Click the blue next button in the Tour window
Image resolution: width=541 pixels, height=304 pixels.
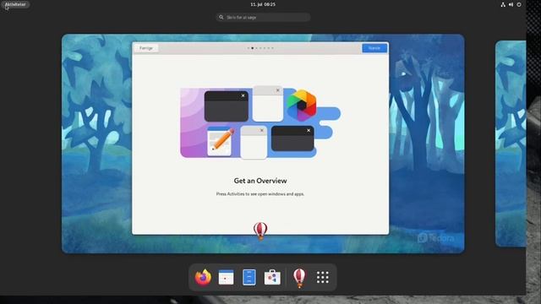(374, 48)
